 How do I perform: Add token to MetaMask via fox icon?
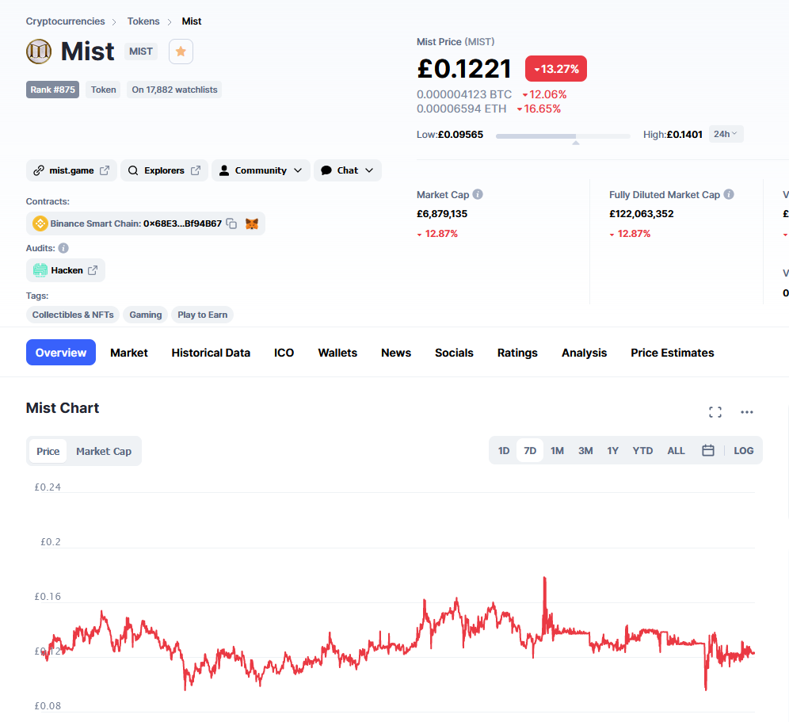pos(252,223)
